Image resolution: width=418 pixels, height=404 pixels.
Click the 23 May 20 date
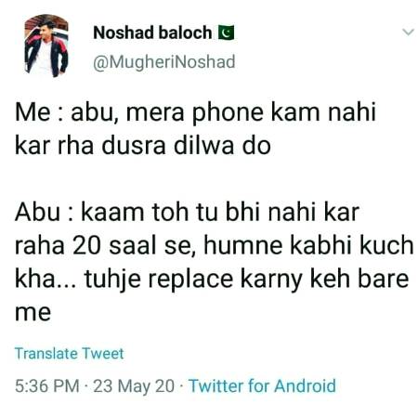coord(134,386)
